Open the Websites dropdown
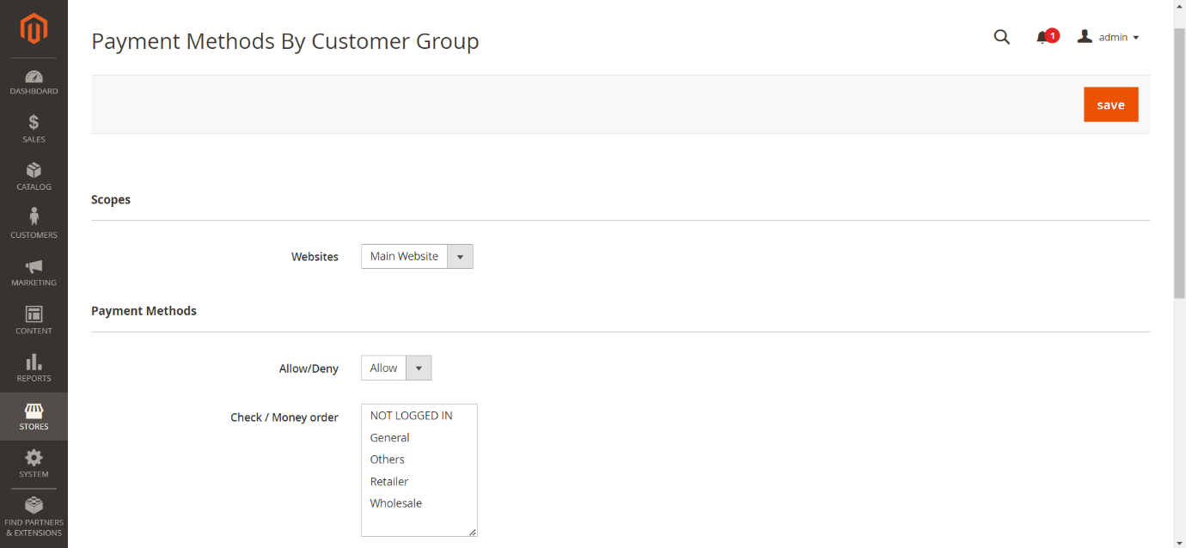This screenshot has height=548, width=1186. click(x=417, y=256)
